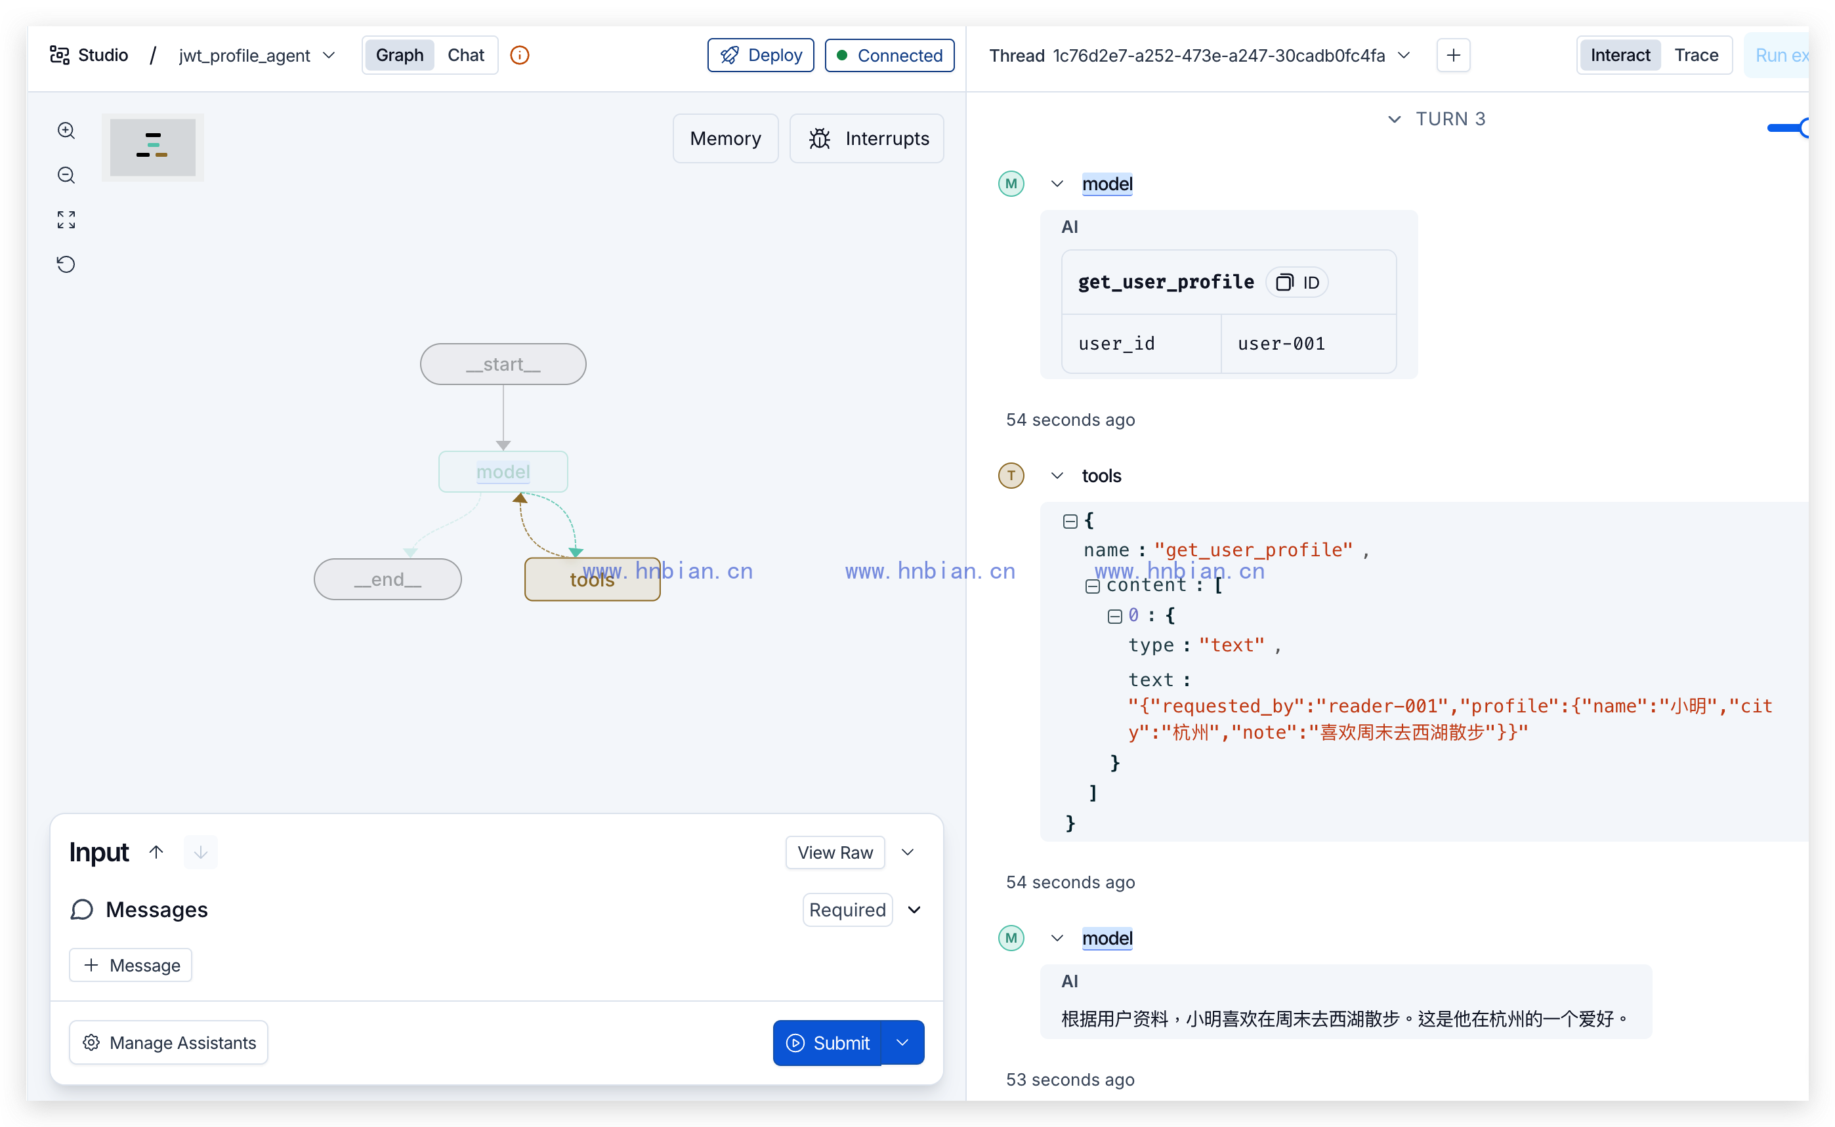Switch to the Trace tab
The height and width of the screenshot is (1127, 1835).
1696,55
